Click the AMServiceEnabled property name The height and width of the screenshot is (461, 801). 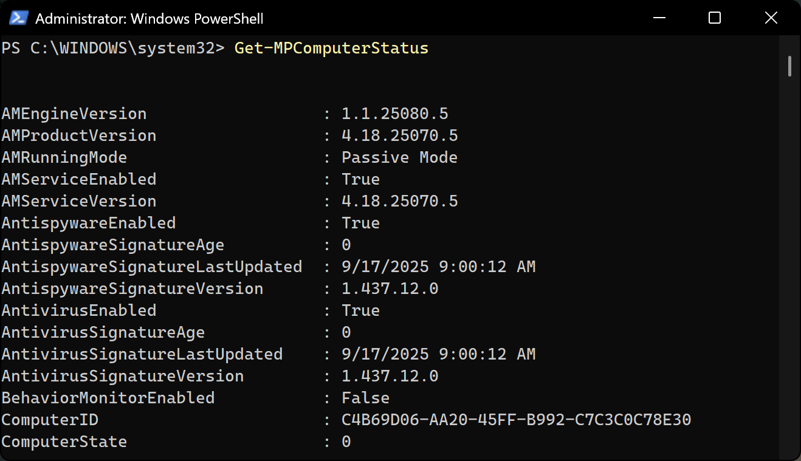(x=79, y=179)
